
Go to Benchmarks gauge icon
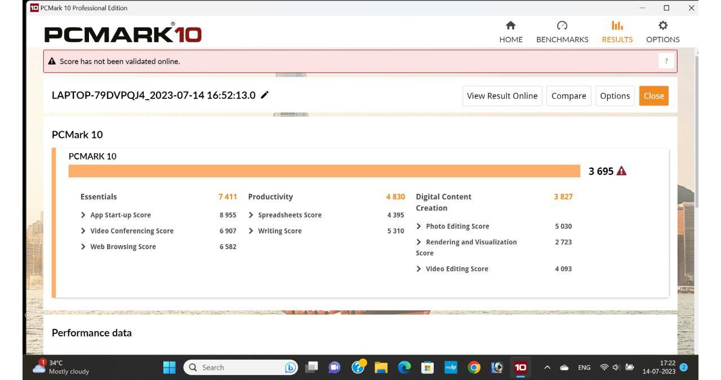tap(562, 26)
